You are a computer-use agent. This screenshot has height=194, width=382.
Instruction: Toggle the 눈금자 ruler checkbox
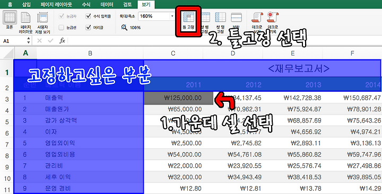click(62, 16)
